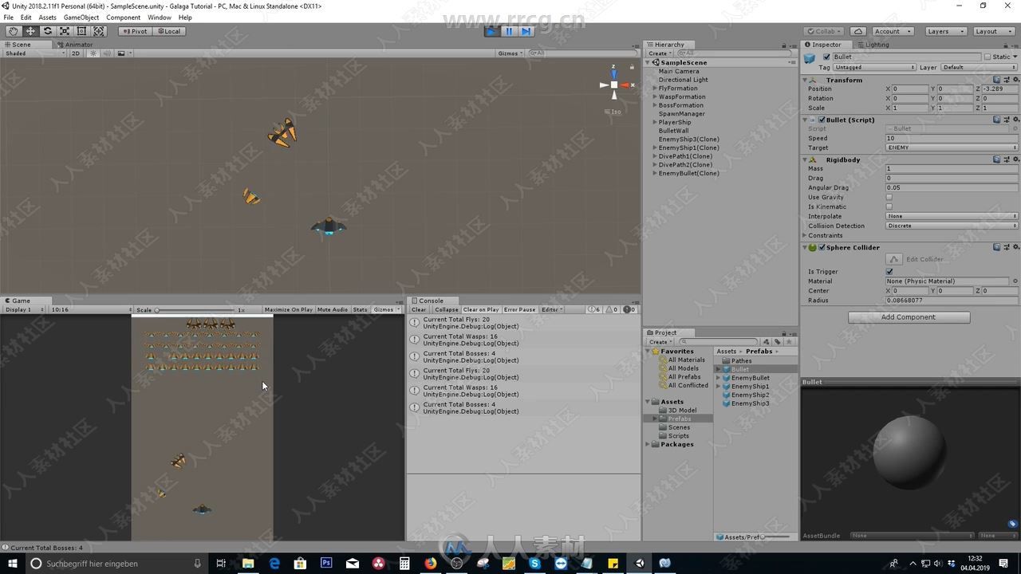Viewport: 1021px width, 574px height.
Task: Open the Scene Gizmos dropdown
Action: [x=510, y=53]
